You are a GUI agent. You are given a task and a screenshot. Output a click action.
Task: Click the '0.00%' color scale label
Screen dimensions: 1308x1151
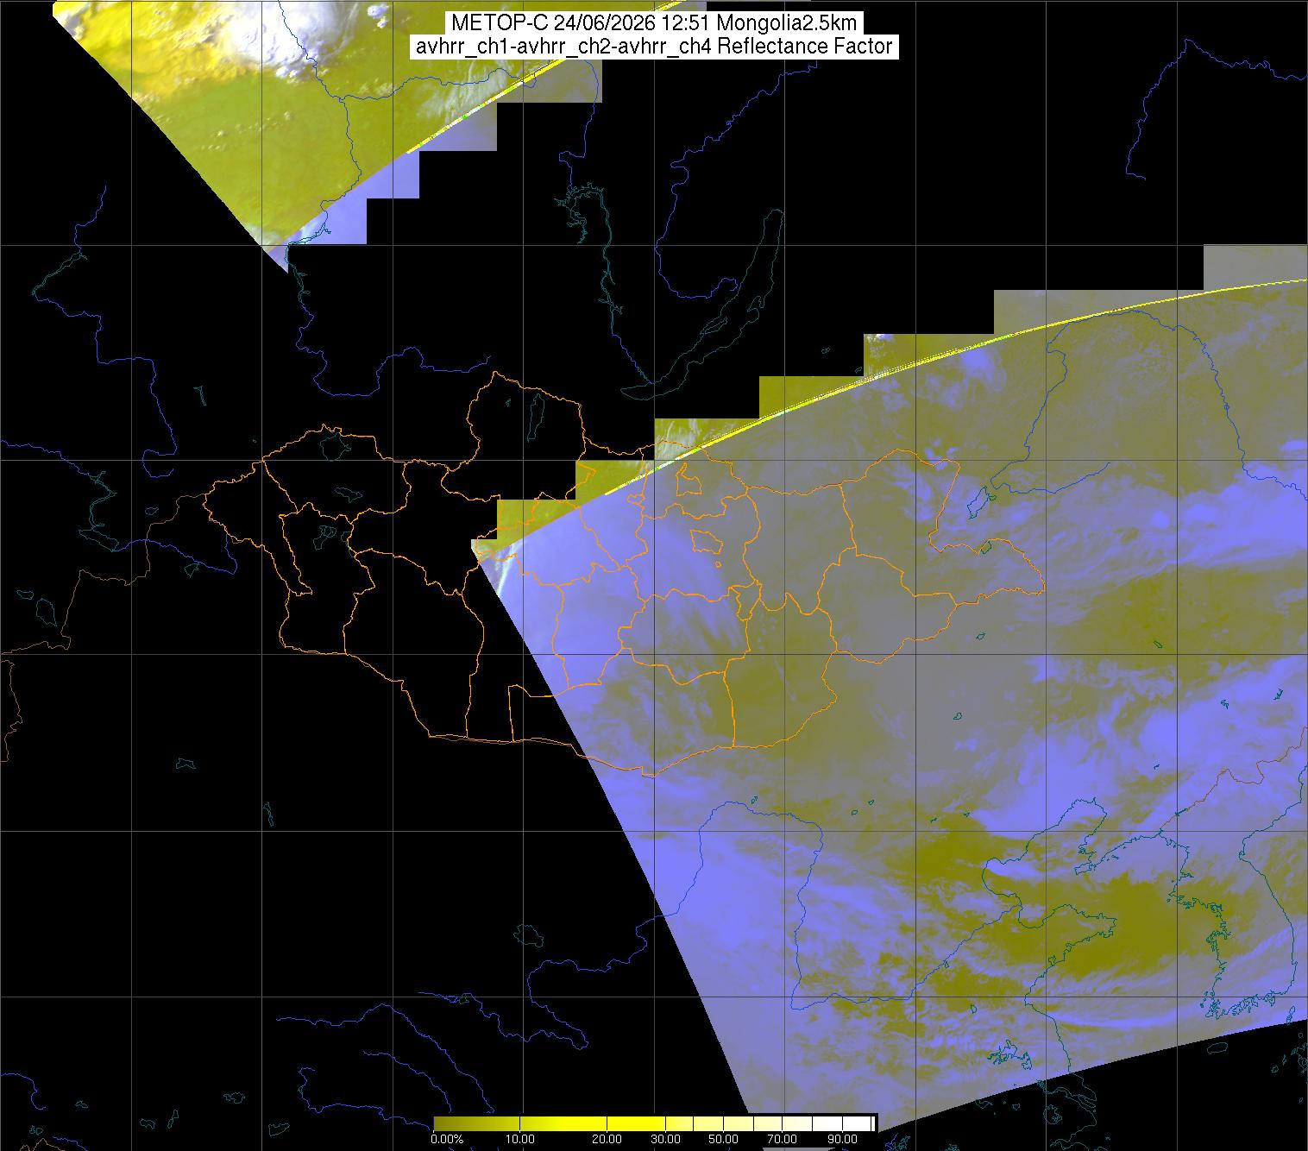coord(446,1139)
